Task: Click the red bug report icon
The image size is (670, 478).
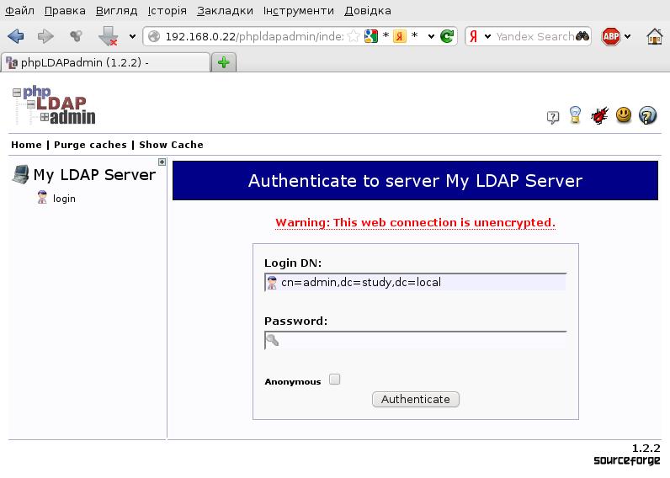Action: click(x=599, y=115)
